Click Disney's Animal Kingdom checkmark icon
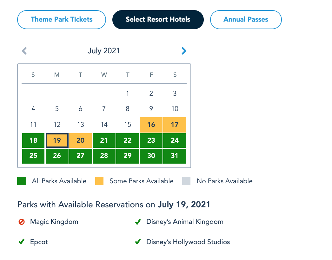The height and width of the screenshot is (260, 332). (138, 222)
